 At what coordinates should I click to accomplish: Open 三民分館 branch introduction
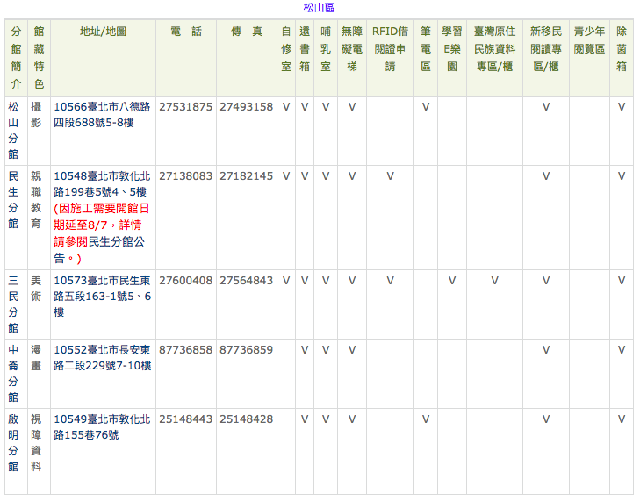tap(13, 304)
